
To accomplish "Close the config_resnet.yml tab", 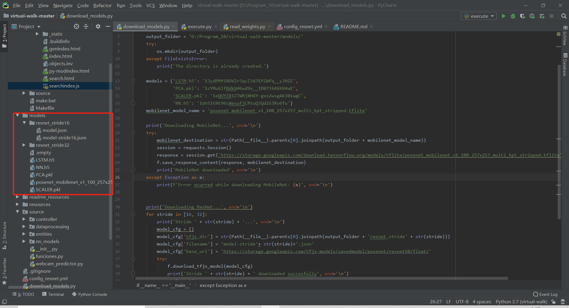I will click(326, 26).
